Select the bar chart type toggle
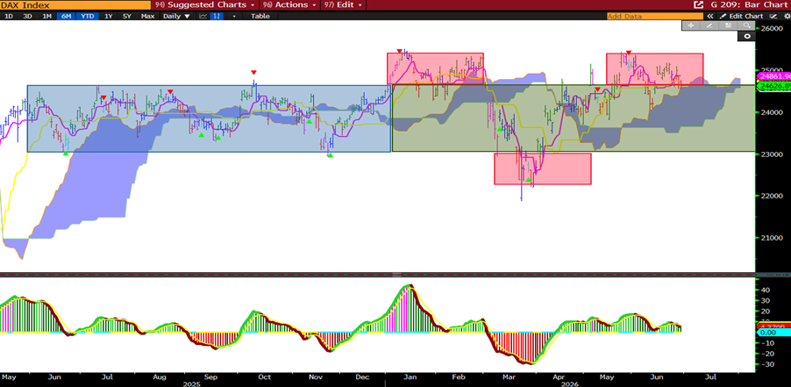 click(217, 16)
